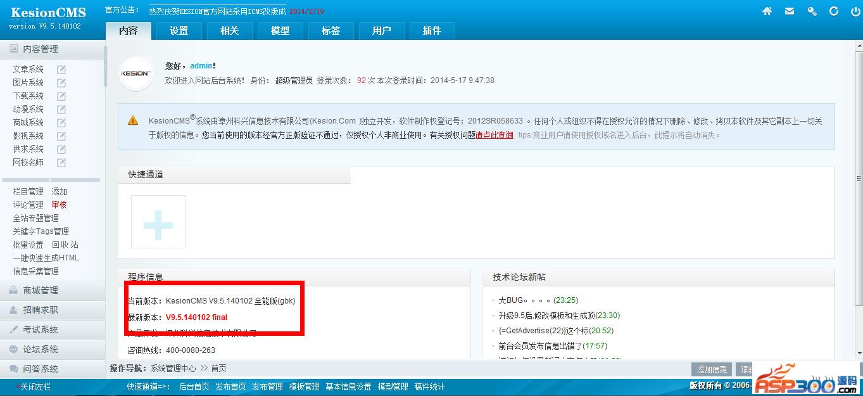Open 动漫系统 in sidebar
This screenshot has width=863, height=396.
click(28, 109)
